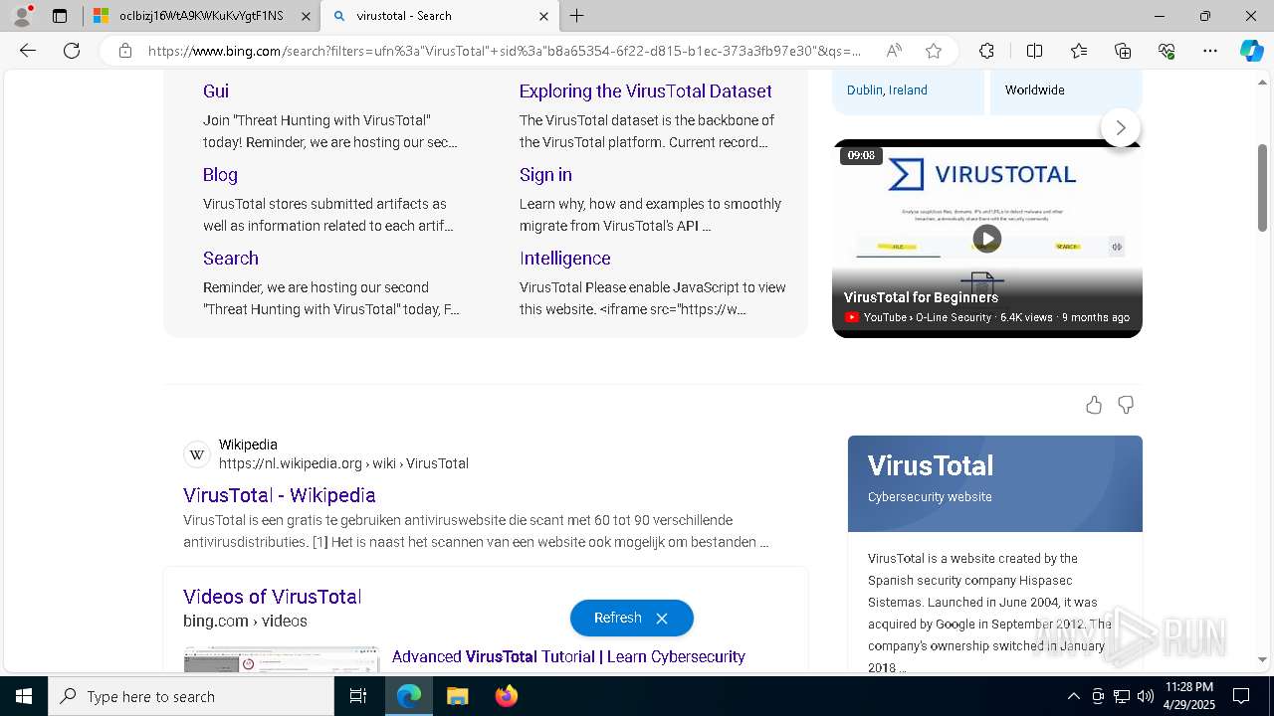Open Settings and more ellipsis menu
The width and height of the screenshot is (1274, 716).
point(1210,51)
